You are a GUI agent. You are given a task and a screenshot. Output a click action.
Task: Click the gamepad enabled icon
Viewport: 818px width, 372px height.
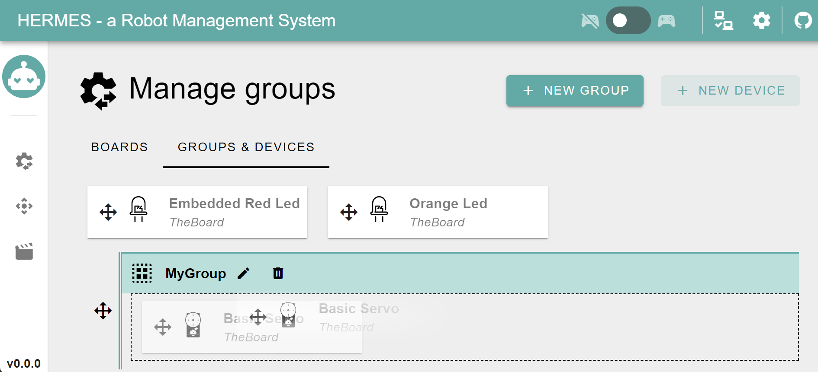click(x=667, y=20)
